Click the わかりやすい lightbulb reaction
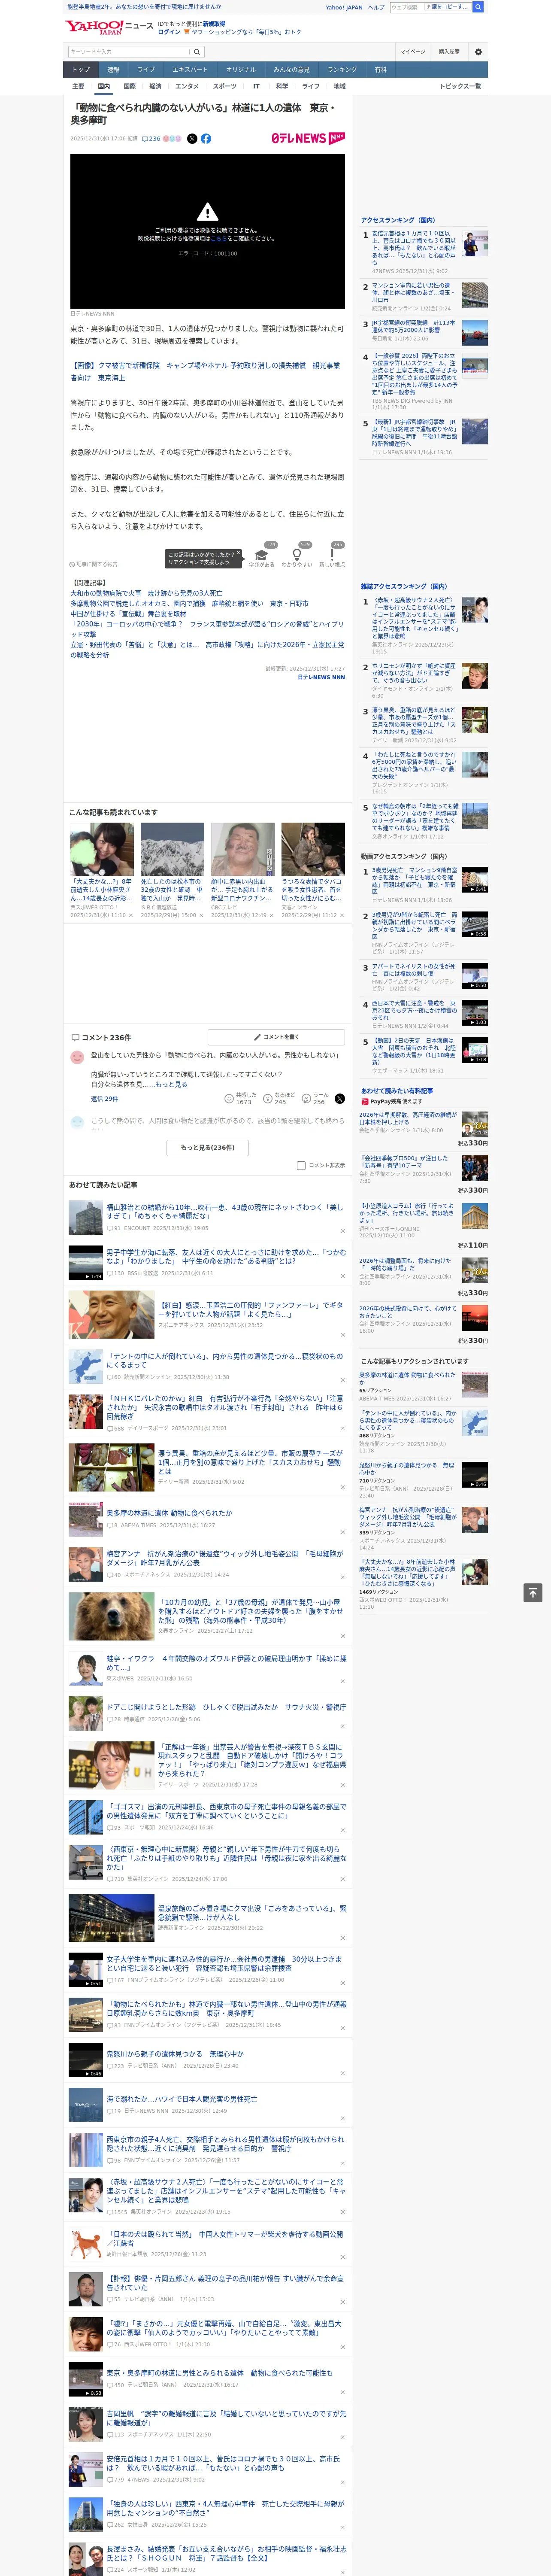Screen dimensions: 551x2576 [x=297, y=556]
